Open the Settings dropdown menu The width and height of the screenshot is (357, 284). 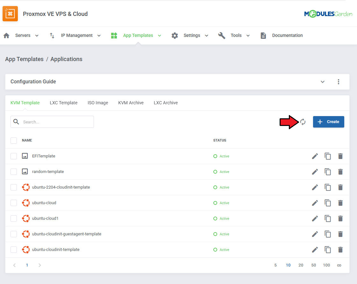[x=196, y=36]
